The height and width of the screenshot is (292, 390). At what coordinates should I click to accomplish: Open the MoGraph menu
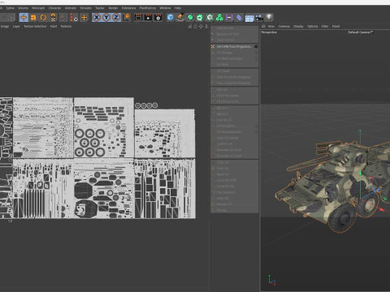click(x=38, y=8)
